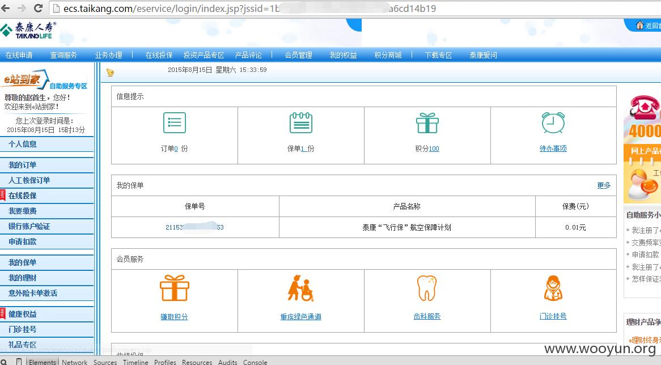Screen dimensions: 661x365
Task: Open 申请扣款 in the left sidebar
Action: point(47,241)
